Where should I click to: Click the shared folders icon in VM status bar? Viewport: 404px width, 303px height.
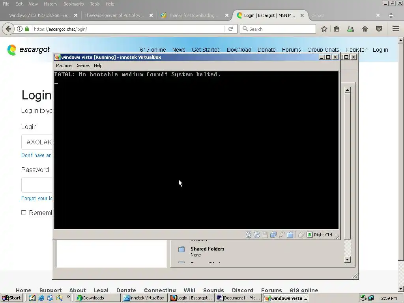pos(290,235)
